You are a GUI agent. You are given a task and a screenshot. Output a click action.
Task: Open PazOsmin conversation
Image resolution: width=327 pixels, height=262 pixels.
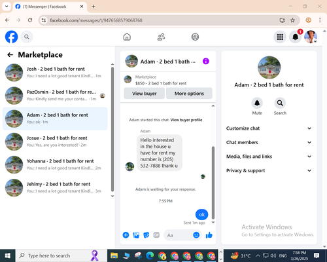[x=55, y=96]
